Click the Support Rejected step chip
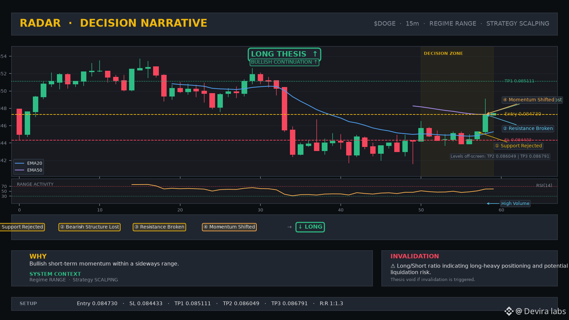Viewport: 569px width, 320px height. [x=22, y=227]
